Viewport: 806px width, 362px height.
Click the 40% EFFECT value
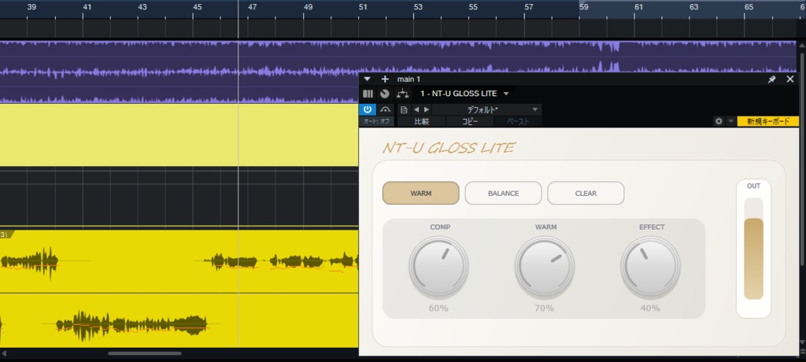coord(650,308)
